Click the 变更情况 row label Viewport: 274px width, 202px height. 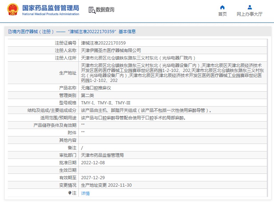68,185
